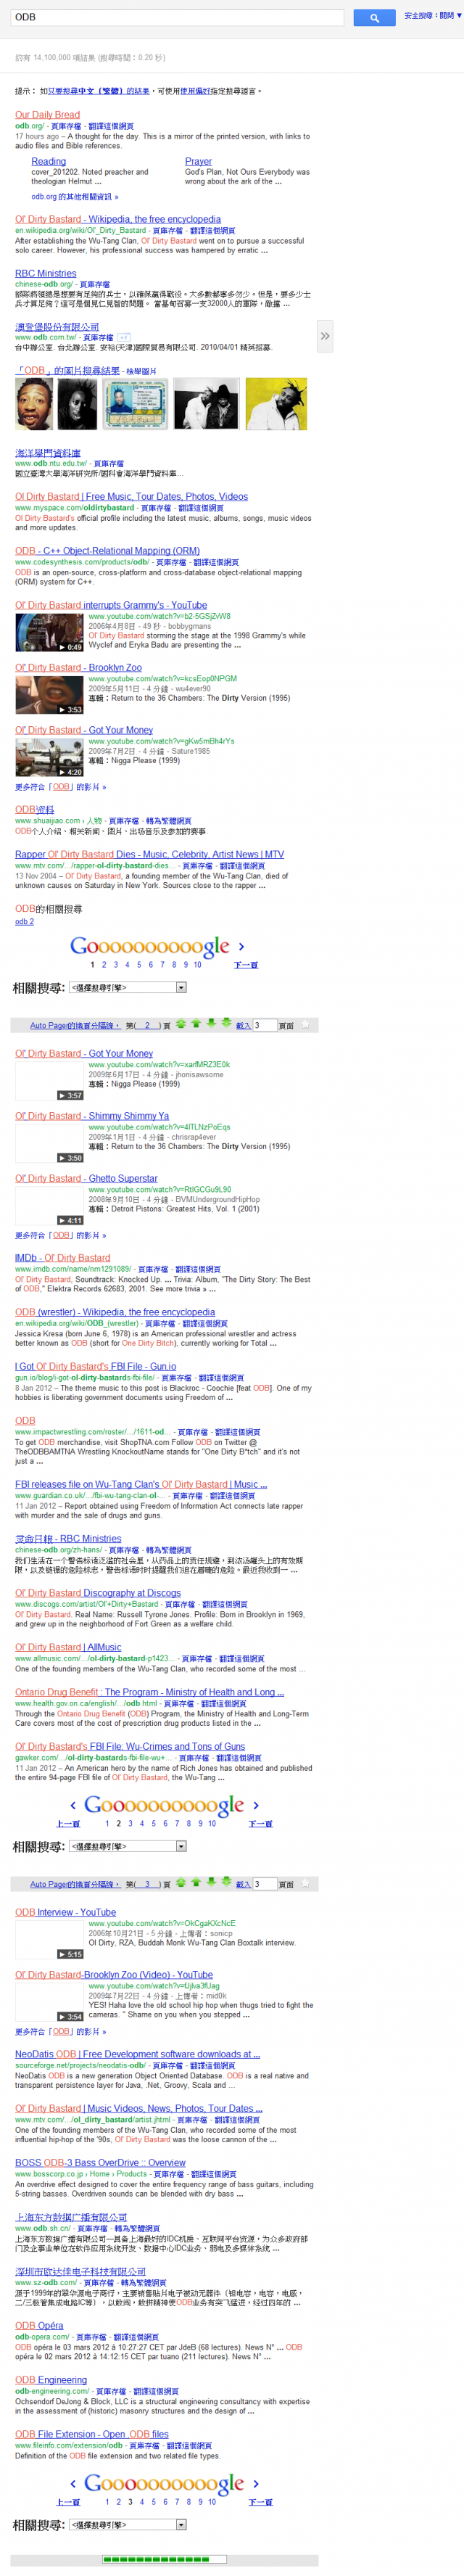Open the 安全搜尋 SafeSearch dropdown
The height and width of the screenshot is (2576, 464).
(432, 16)
